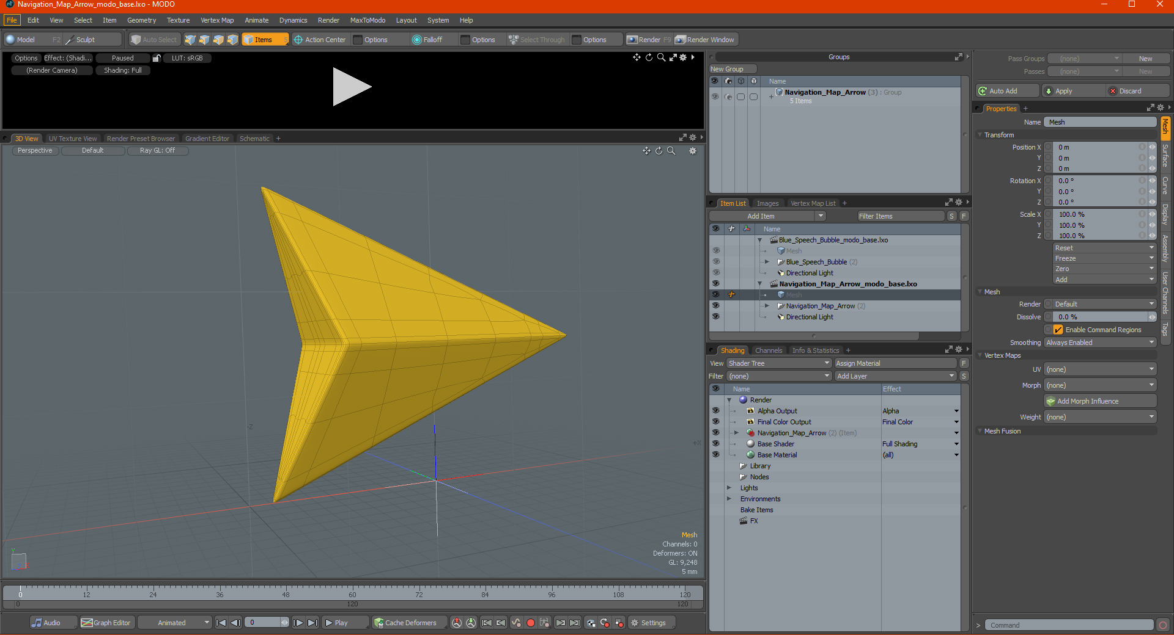Switch to Channels tab

[x=768, y=350]
